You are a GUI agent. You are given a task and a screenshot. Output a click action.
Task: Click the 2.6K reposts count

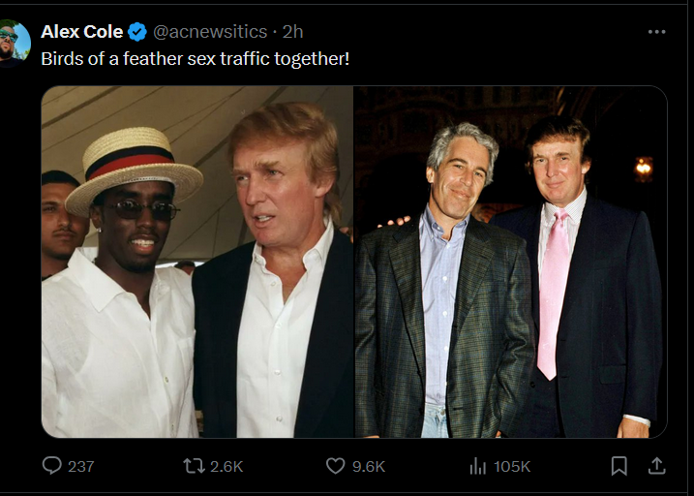pos(226,466)
